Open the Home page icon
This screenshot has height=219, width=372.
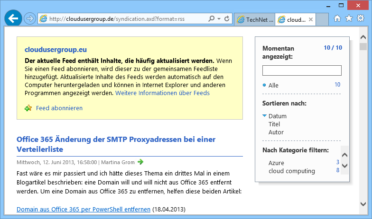337,19
